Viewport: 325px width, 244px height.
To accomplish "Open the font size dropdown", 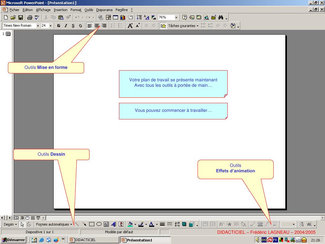I will (50, 26).
